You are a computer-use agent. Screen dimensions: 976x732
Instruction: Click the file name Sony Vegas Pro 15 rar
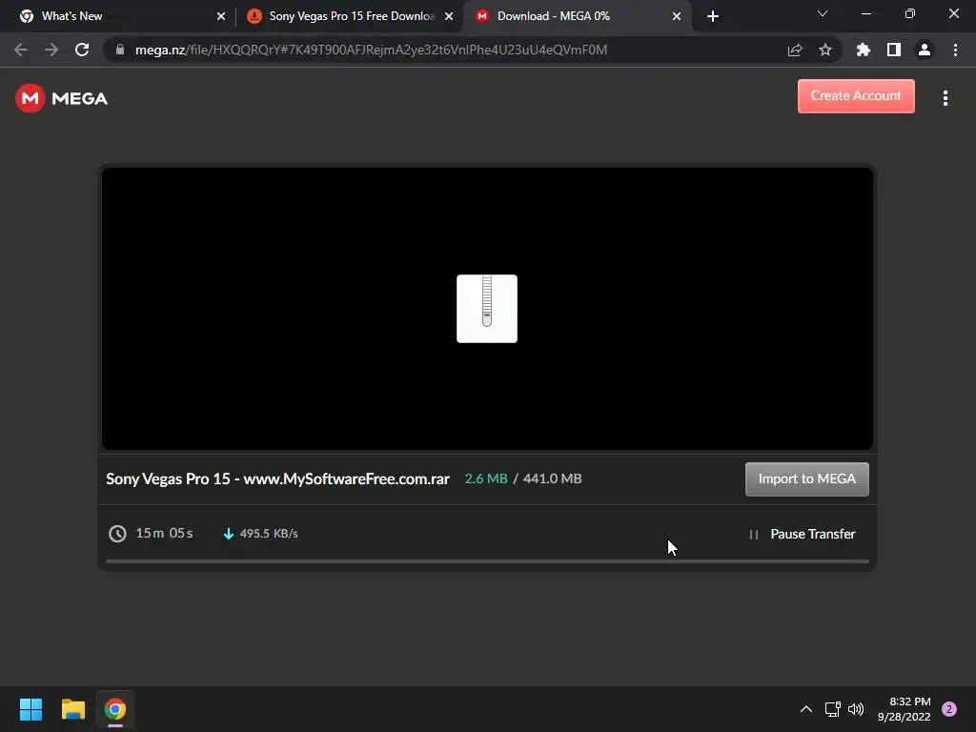[x=277, y=478]
